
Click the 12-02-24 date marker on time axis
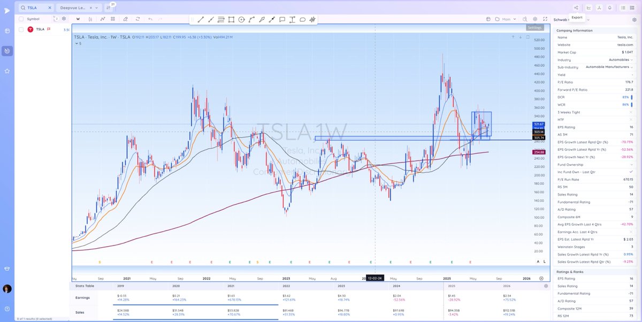(374, 279)
